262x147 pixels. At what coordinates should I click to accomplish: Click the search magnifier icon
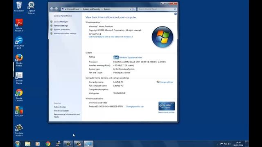coord(175,9)
